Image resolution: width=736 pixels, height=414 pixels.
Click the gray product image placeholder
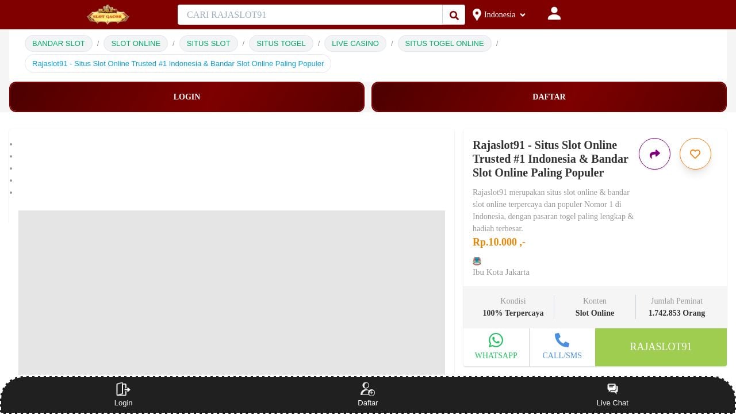[x=232, y=293]
